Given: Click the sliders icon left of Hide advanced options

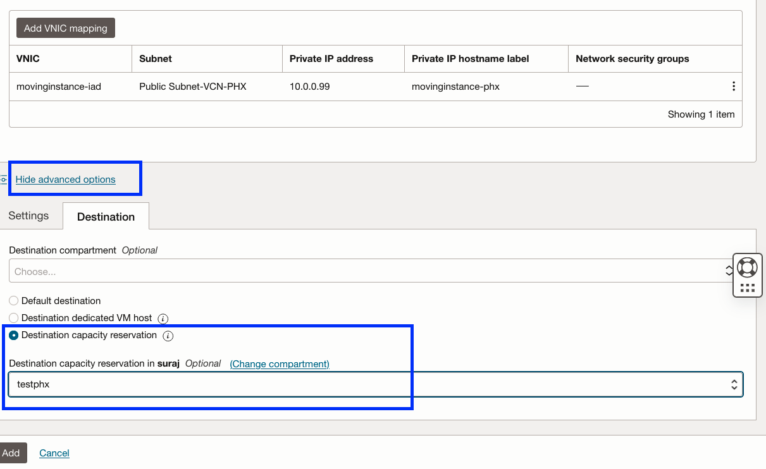Looking at the screenshot, I should point(4,180).
